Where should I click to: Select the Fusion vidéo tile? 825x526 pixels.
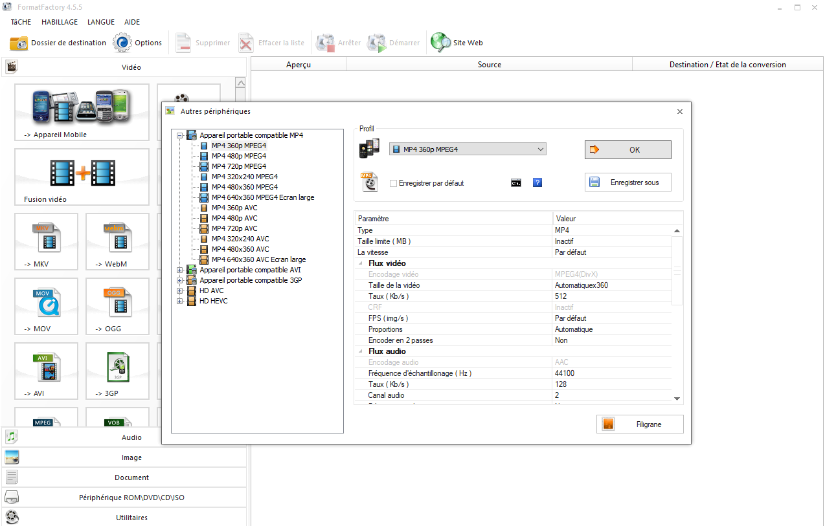coord(82,177)
